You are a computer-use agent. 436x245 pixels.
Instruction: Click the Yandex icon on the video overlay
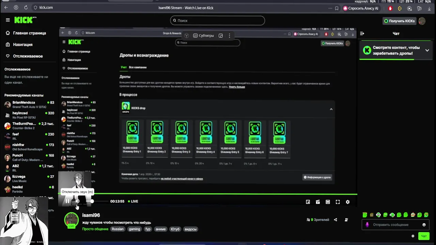click(186, 36)
